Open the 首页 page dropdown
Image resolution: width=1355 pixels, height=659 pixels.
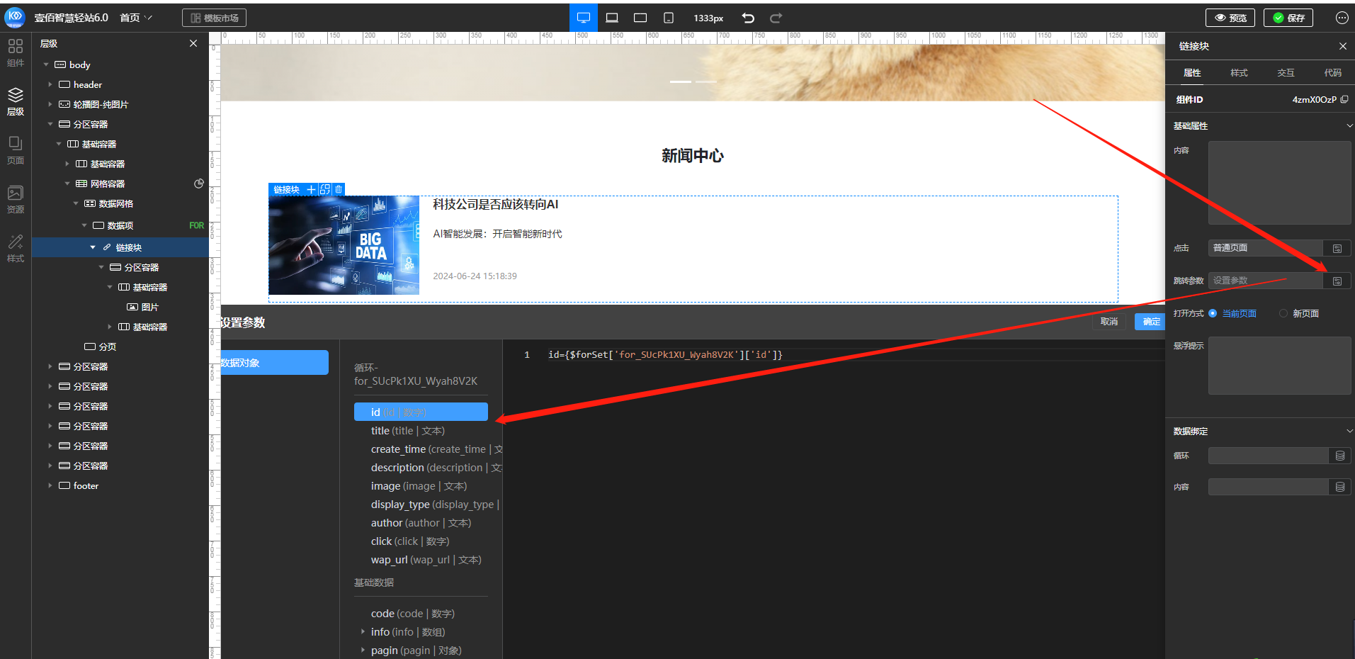point(136,18)
